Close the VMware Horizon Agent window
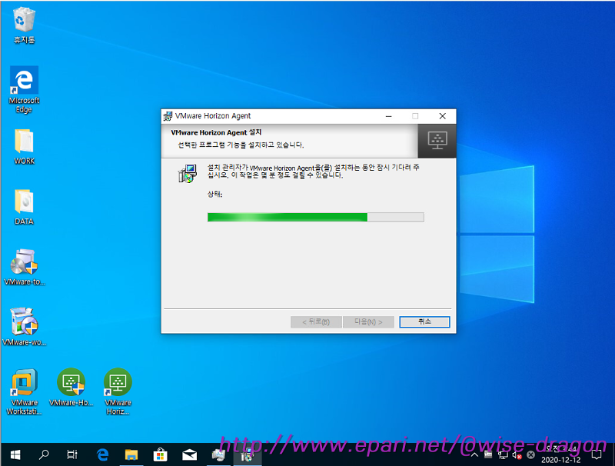The height and width of the screenshot is (466, 615). (x=443, y=116)
